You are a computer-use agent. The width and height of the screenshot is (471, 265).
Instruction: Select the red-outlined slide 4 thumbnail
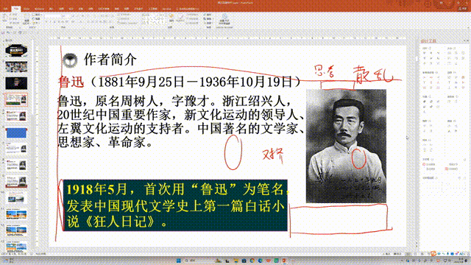[16, 99]
